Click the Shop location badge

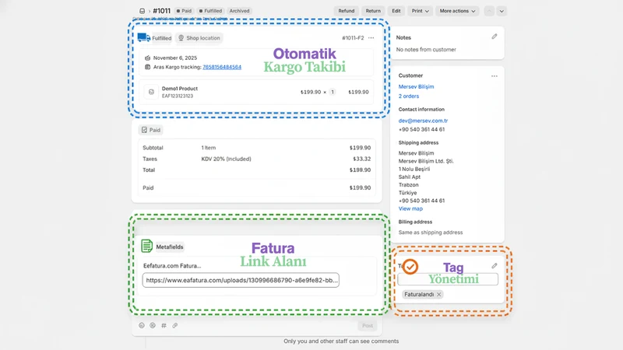tap(199, 38)
